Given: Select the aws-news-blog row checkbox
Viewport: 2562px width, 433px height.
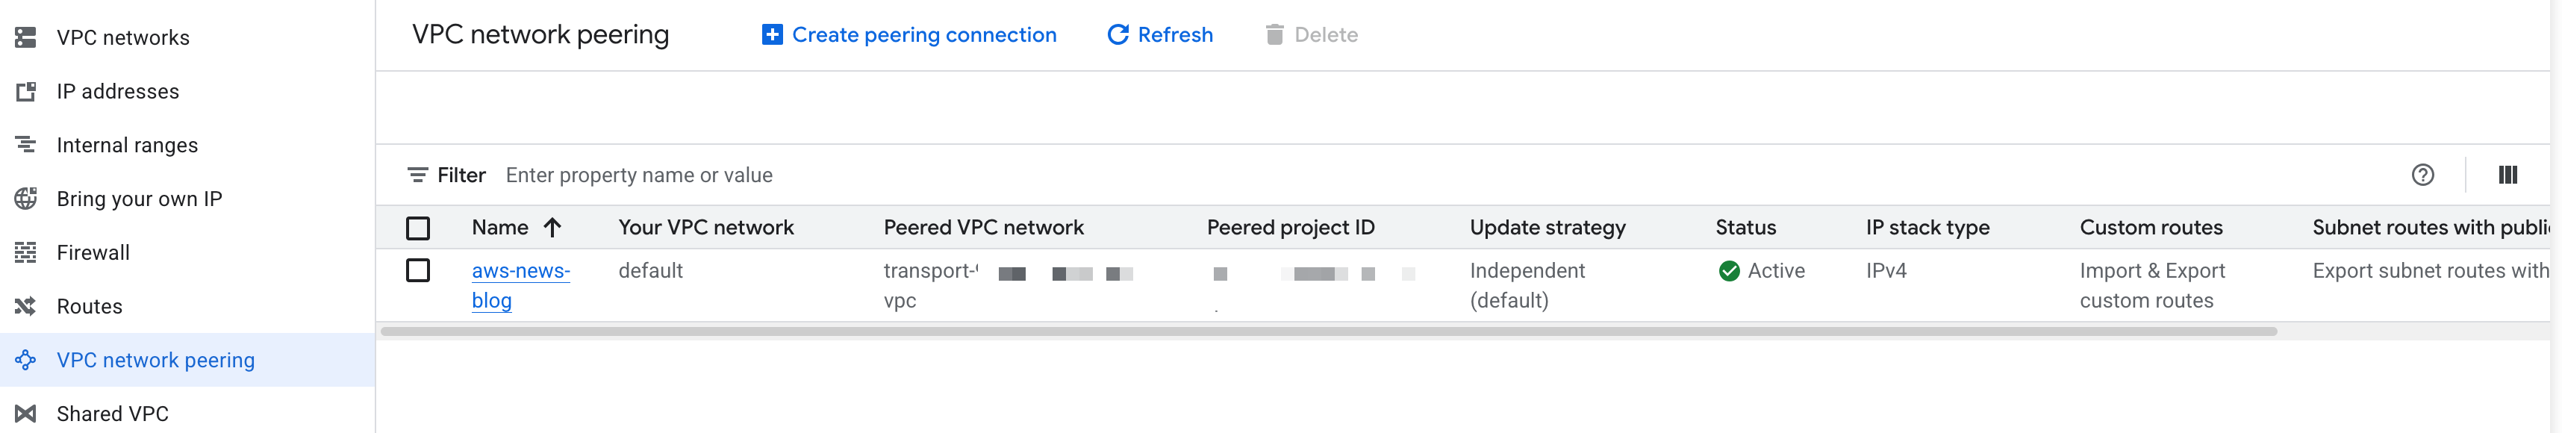Looking at the screenshot, I should [x=418, y=271].
